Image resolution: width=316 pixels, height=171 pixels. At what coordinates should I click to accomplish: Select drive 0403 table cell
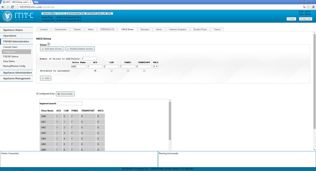(47, 133)
